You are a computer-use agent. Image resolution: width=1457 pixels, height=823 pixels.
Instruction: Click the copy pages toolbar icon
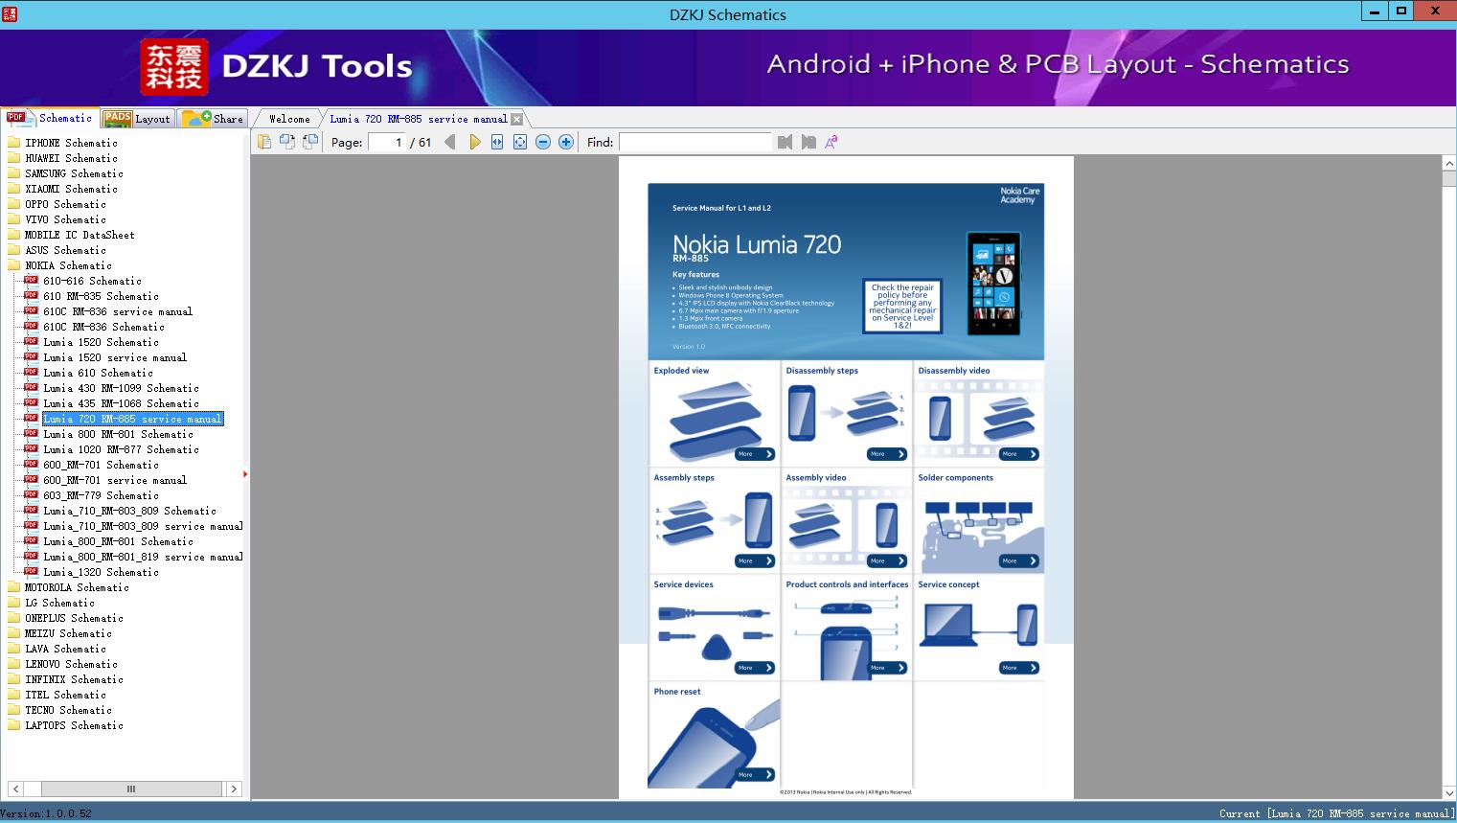264,142
